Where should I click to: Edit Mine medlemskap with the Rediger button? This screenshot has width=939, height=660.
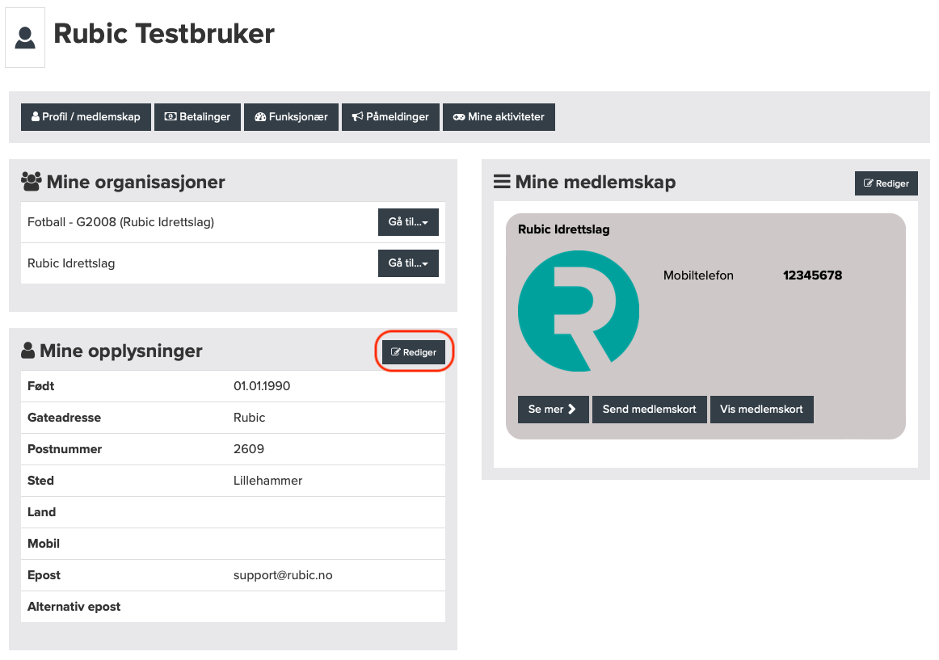coord(886,183)
